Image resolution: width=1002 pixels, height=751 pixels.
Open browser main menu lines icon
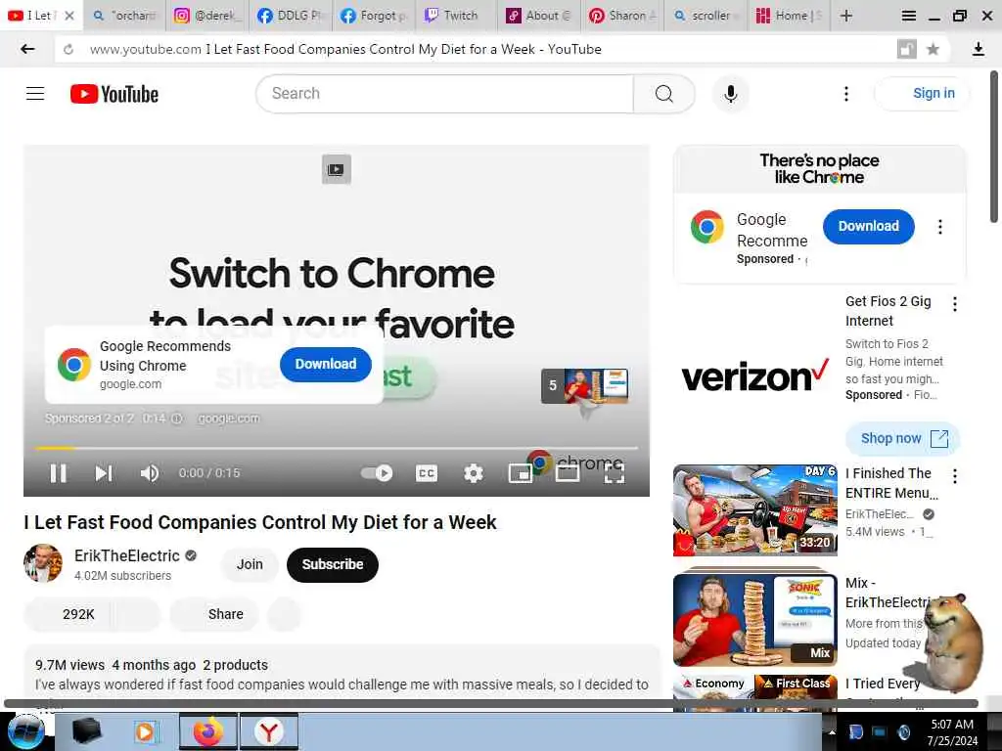(908, 16)
